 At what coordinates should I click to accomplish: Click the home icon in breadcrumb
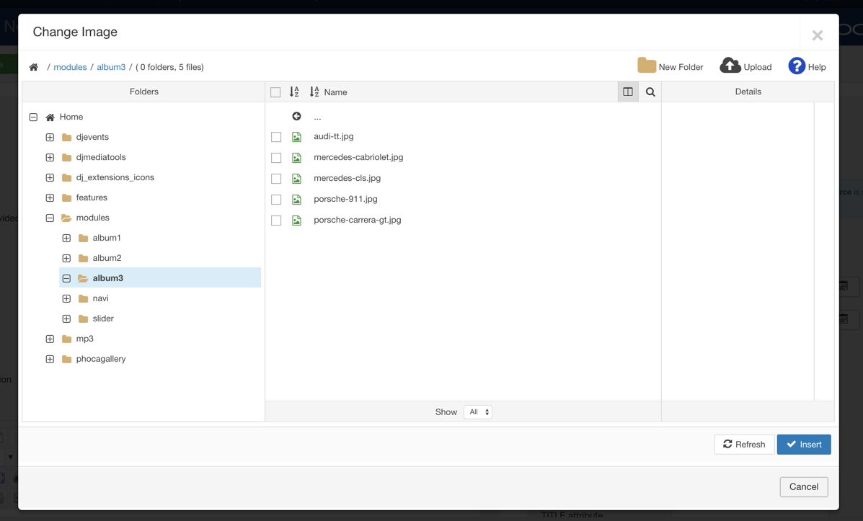point(34,67)
